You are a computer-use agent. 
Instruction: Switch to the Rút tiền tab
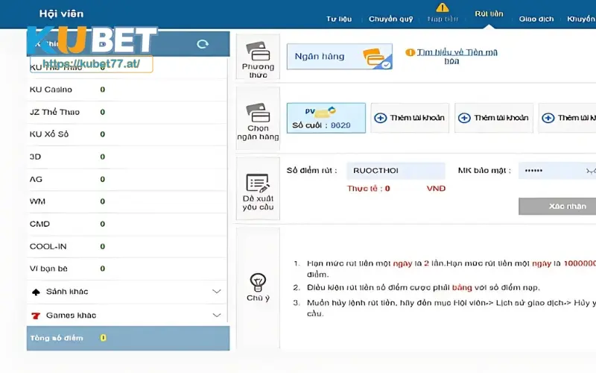489,13
